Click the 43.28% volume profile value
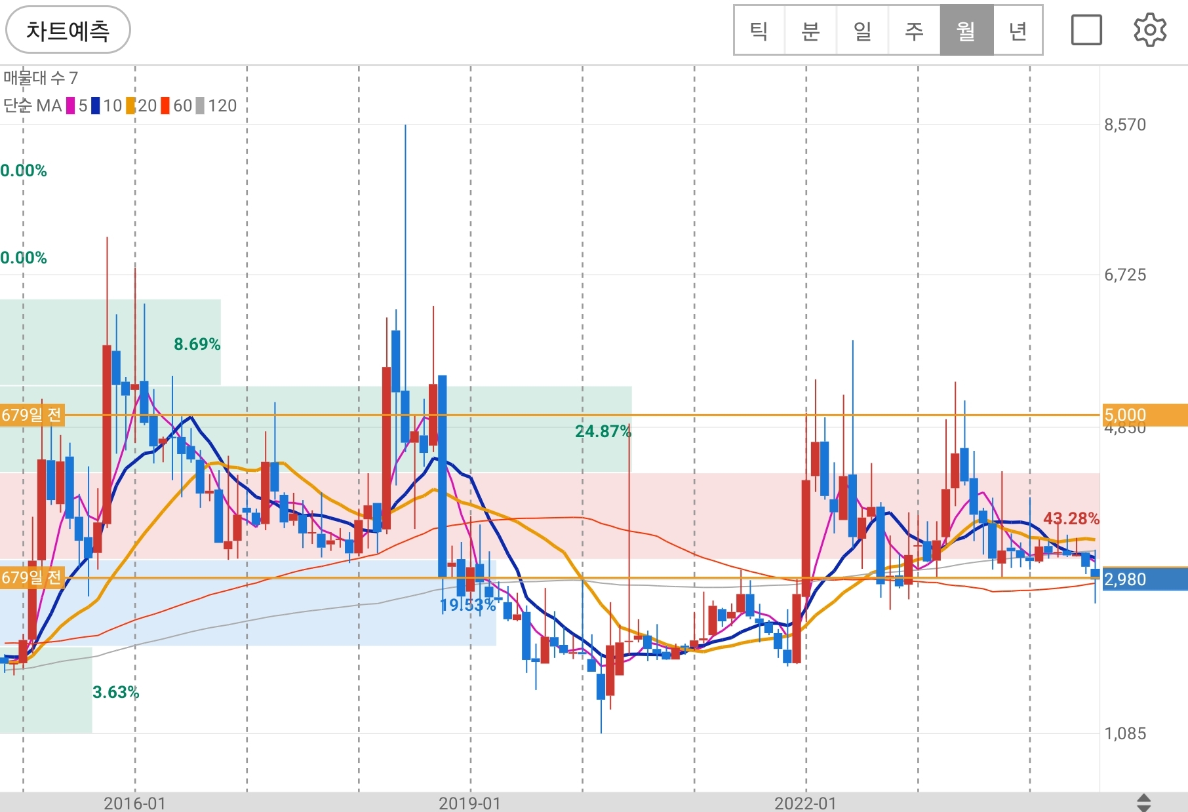The image size is (1188, 812). (x=1071, y=518)
